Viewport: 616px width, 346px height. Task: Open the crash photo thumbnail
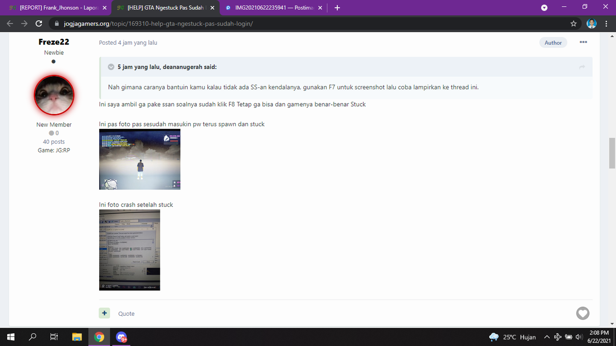(129, 250)
